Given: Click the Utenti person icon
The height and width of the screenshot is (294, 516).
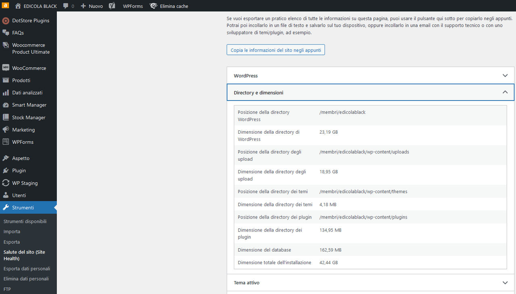Looking at the screenshot, I should click(x=6, y=195).
